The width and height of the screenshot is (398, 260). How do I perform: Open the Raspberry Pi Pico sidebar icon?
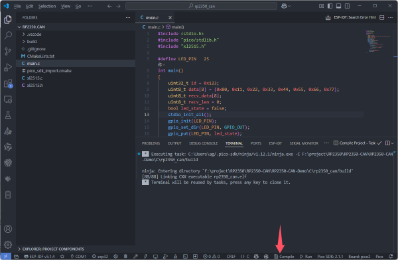point(8,179)
